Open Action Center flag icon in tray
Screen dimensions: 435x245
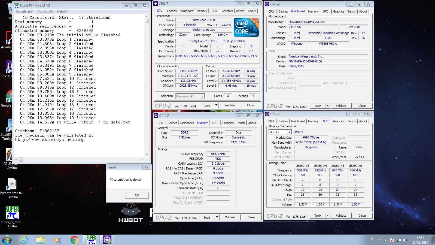pos(392,240)
